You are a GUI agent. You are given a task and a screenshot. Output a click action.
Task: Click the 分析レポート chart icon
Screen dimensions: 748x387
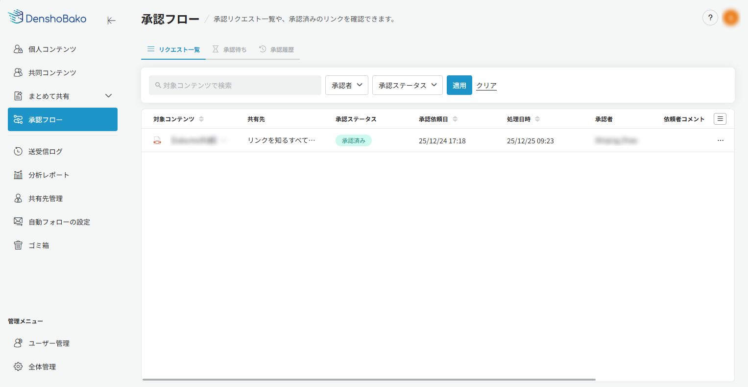18,175
